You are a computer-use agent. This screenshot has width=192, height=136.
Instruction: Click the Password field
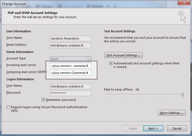pos(70,93)
